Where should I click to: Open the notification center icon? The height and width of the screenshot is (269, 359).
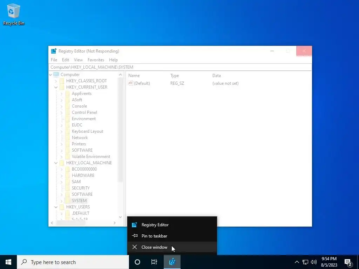coord(348,262)
